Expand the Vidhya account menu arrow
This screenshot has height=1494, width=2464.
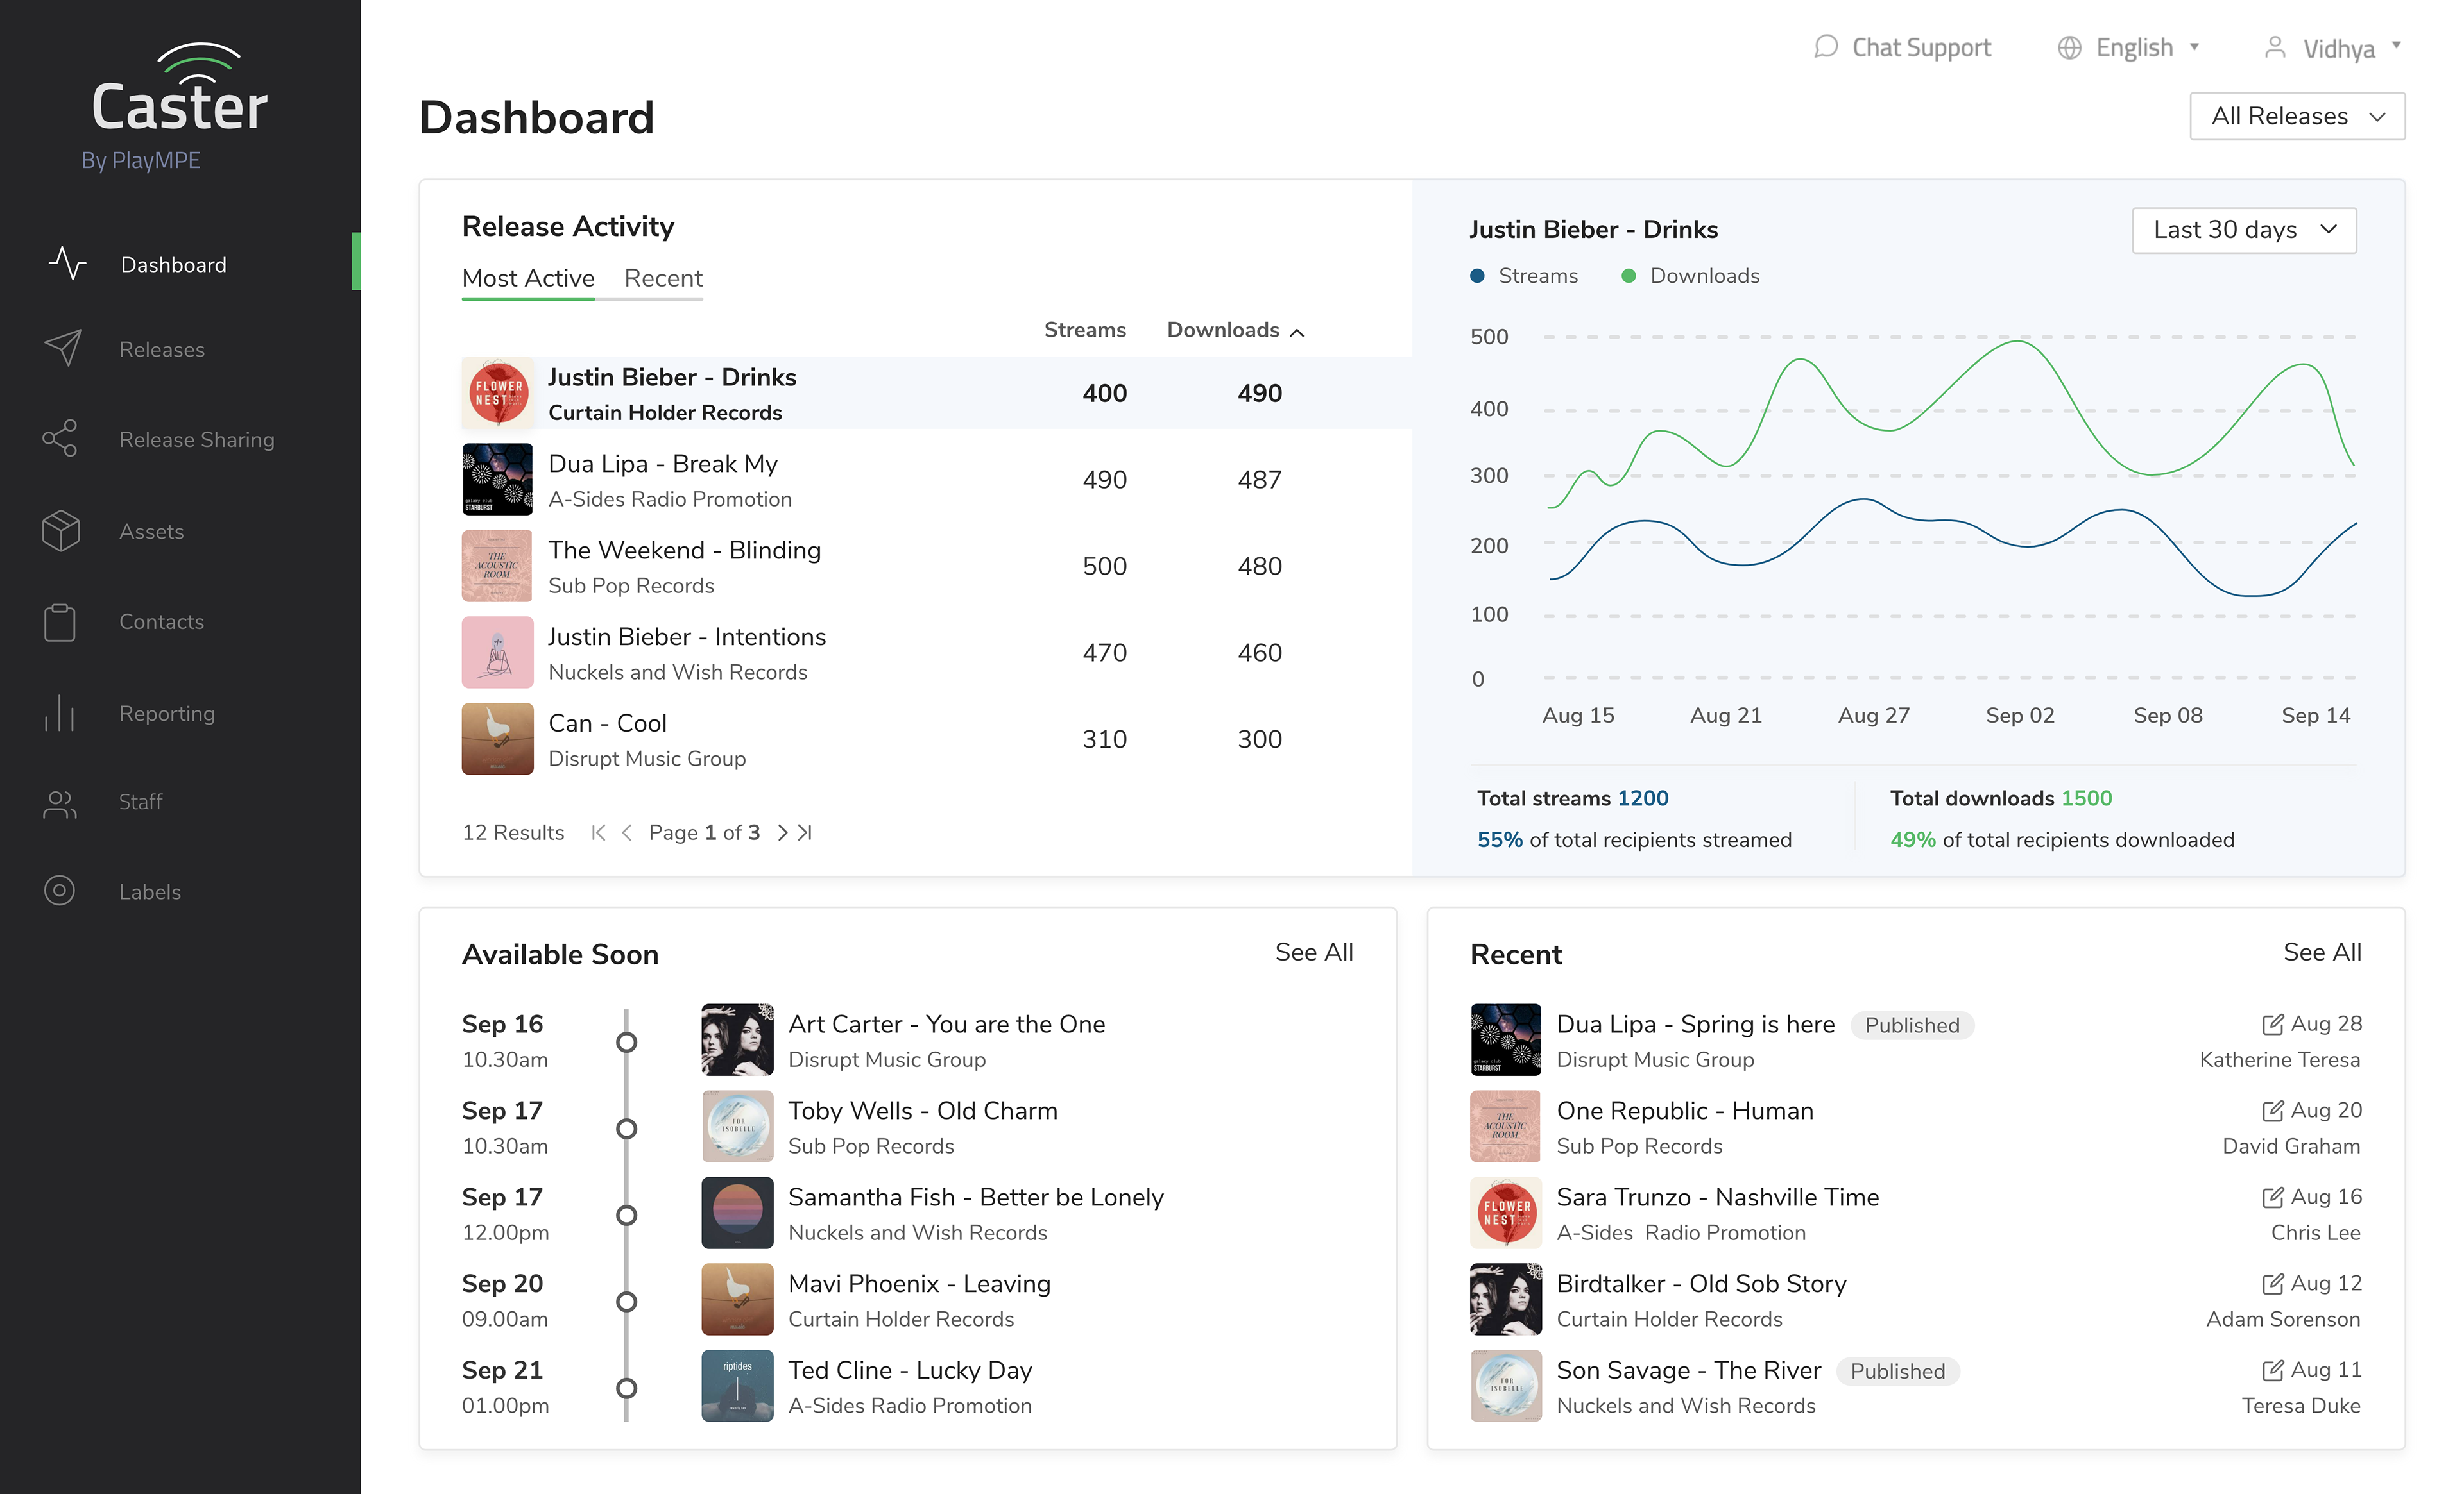(2396, 46)
